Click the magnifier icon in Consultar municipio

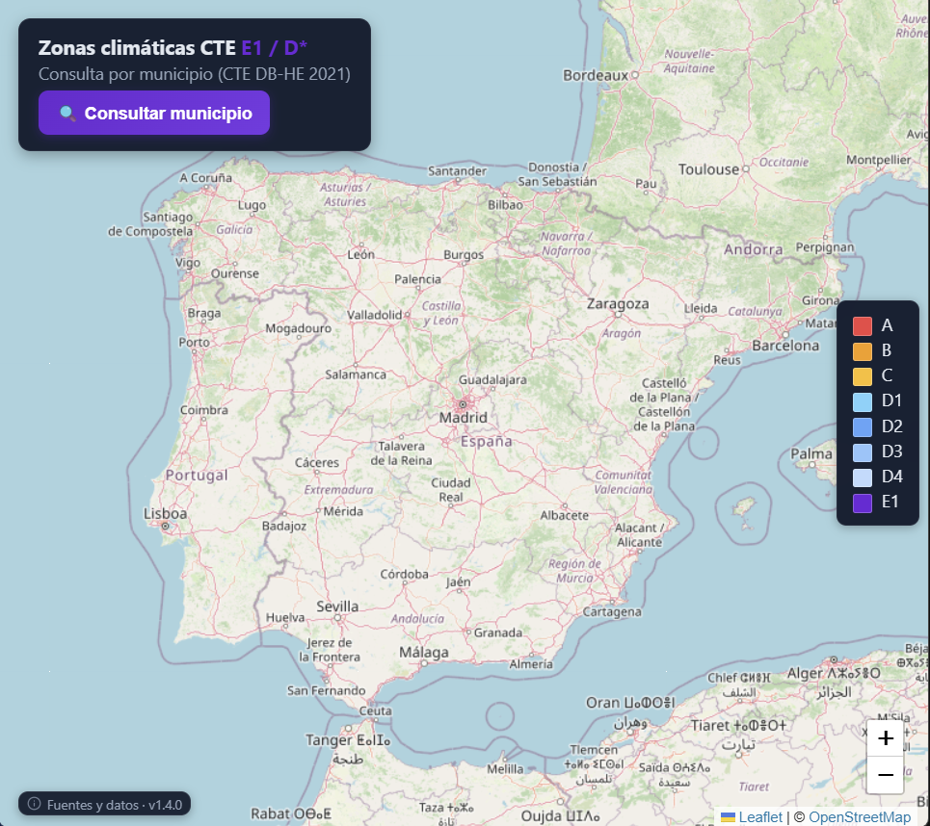point(66,114)
